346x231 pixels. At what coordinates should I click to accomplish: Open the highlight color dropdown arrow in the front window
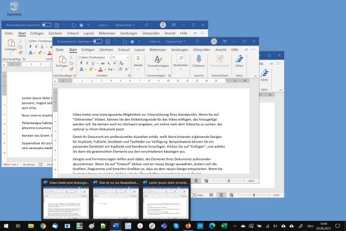95,70
